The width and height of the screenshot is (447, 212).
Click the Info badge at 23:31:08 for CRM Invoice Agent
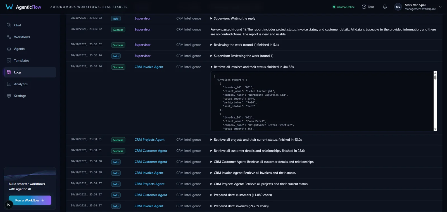116,173
